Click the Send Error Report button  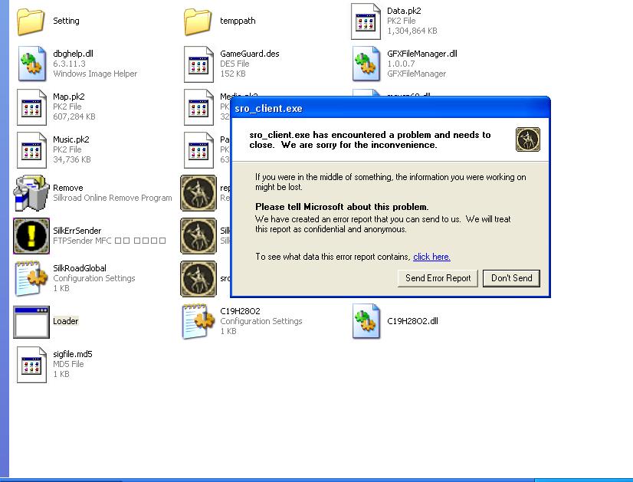pos(438,278)
